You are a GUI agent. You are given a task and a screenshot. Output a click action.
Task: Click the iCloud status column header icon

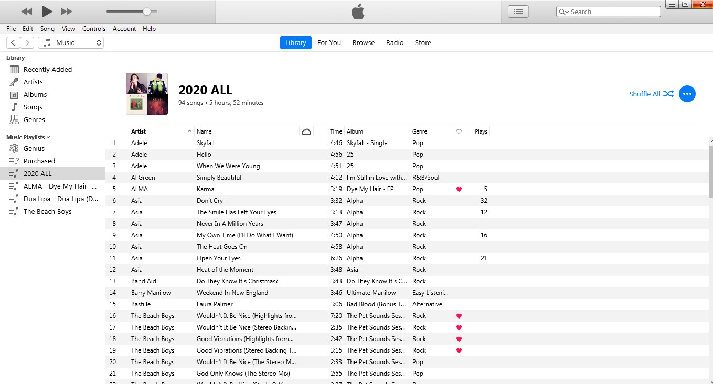pyautogui.click(x=306, y=131)
